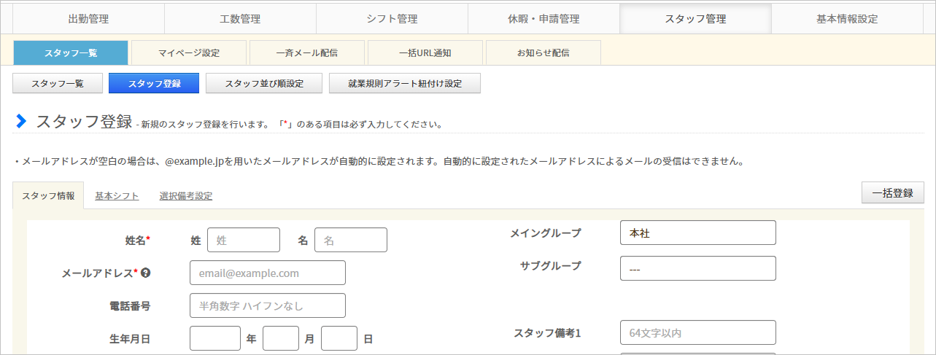Click the 電話番号 input field

(x=268, y=305)
